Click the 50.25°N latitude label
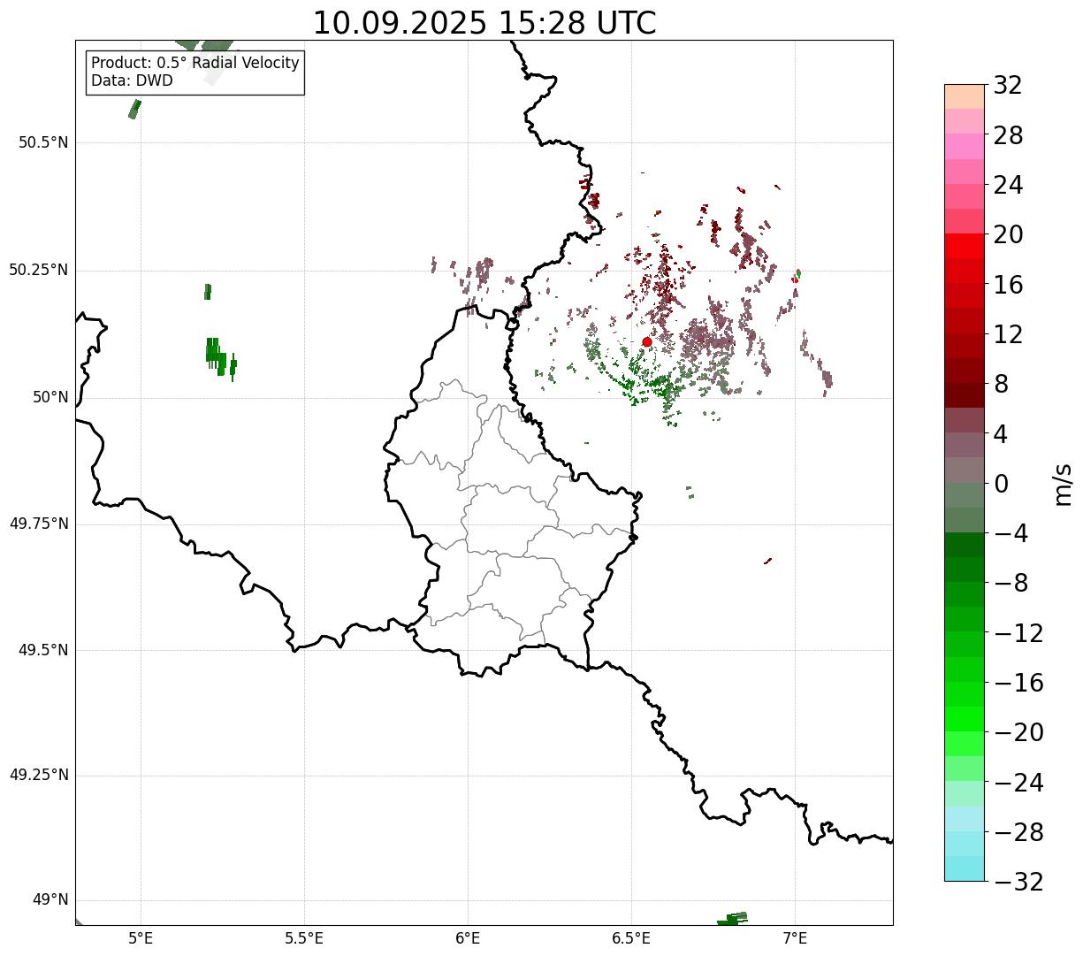 click(39, 270)
